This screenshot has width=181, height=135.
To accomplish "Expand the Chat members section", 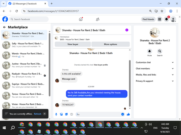I will [155, 68].
